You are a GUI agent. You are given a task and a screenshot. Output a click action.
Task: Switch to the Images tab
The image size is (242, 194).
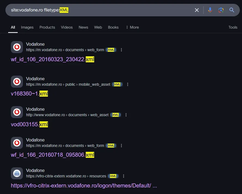[27, 27]
